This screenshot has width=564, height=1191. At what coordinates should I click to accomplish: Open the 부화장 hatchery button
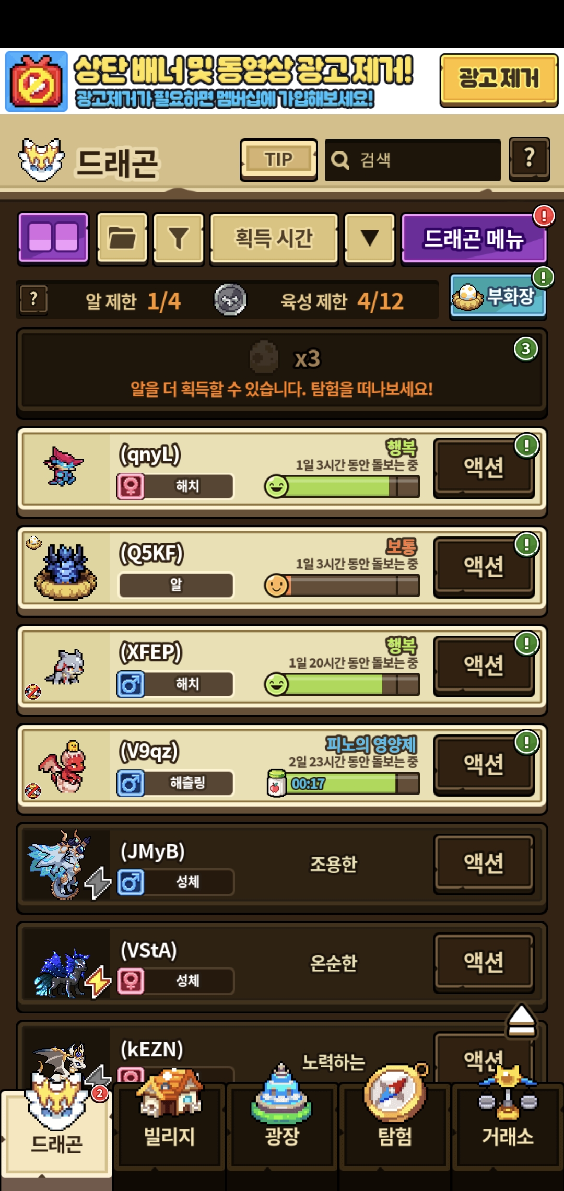[x=498, y=297]
